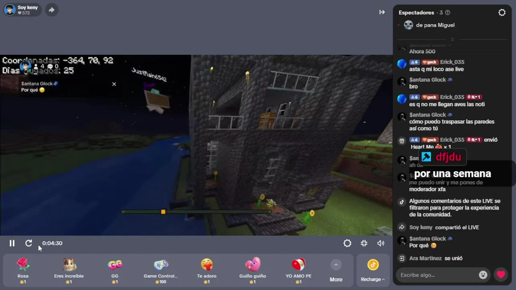The image size is (516, 290).
Task: Send a heart like to the live
Action: (x=501, y=275)
